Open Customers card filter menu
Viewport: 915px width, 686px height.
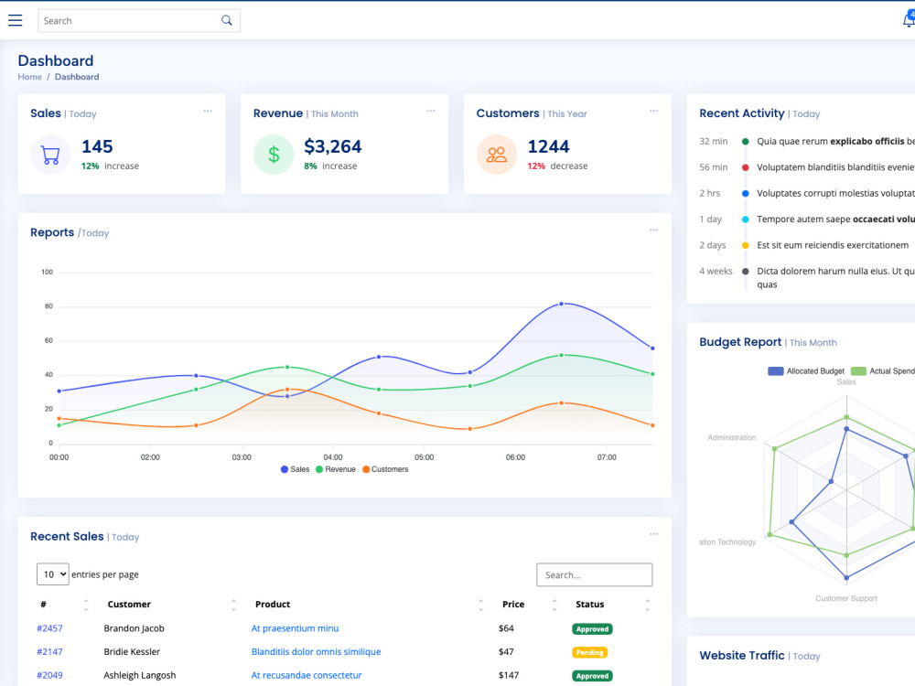(653, 111)
